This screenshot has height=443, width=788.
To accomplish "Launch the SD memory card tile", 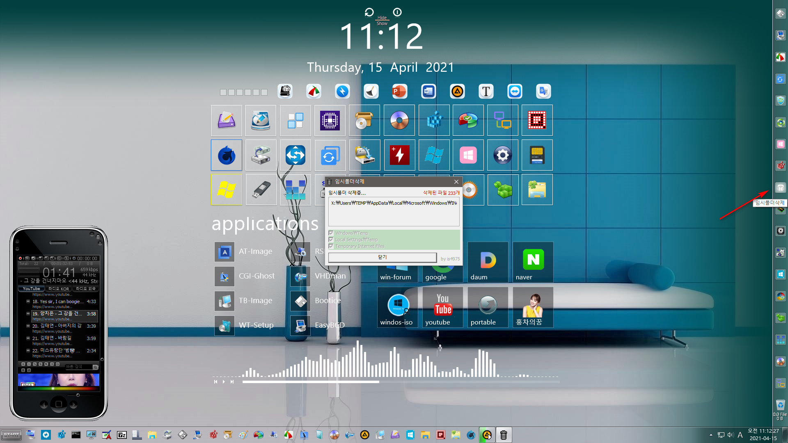I will pos(537,155).
